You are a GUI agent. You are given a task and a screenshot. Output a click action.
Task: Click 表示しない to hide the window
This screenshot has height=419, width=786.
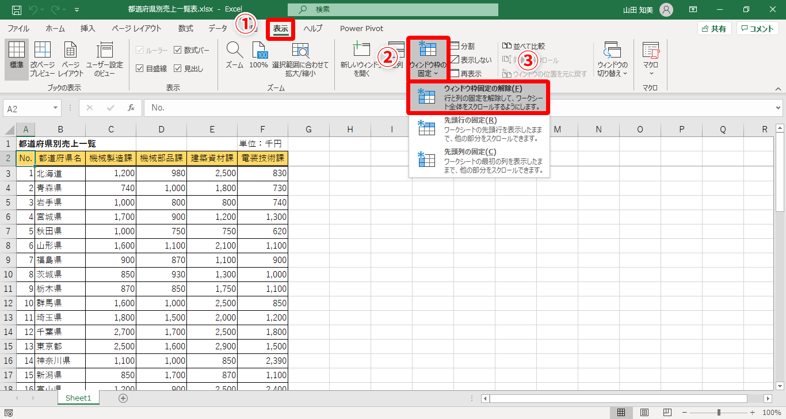471,59
